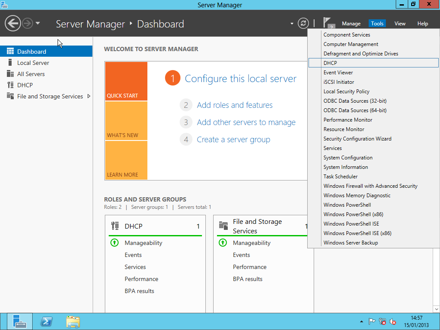The height and width of the screenshot is (330, 440).
Task: Click the muted speaker tray icon
Action: click(393, 321)
